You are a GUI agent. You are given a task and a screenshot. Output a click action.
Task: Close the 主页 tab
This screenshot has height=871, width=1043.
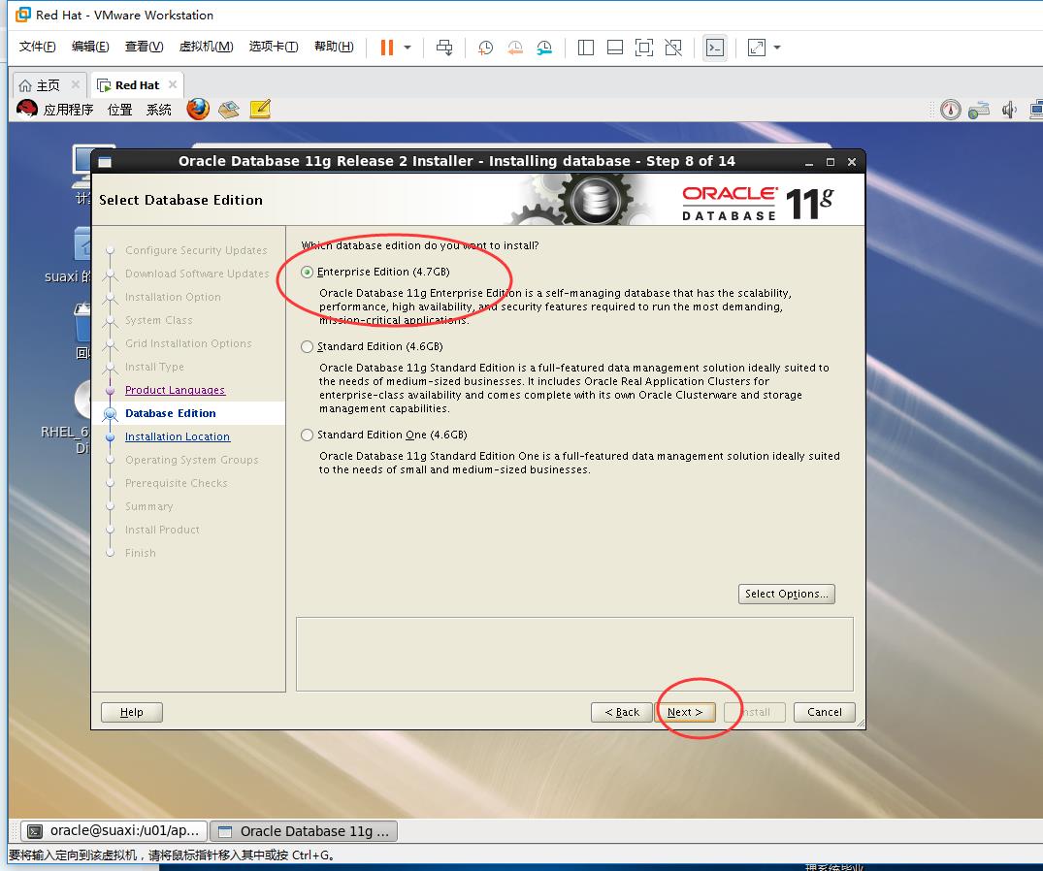[x=75, y=84]
